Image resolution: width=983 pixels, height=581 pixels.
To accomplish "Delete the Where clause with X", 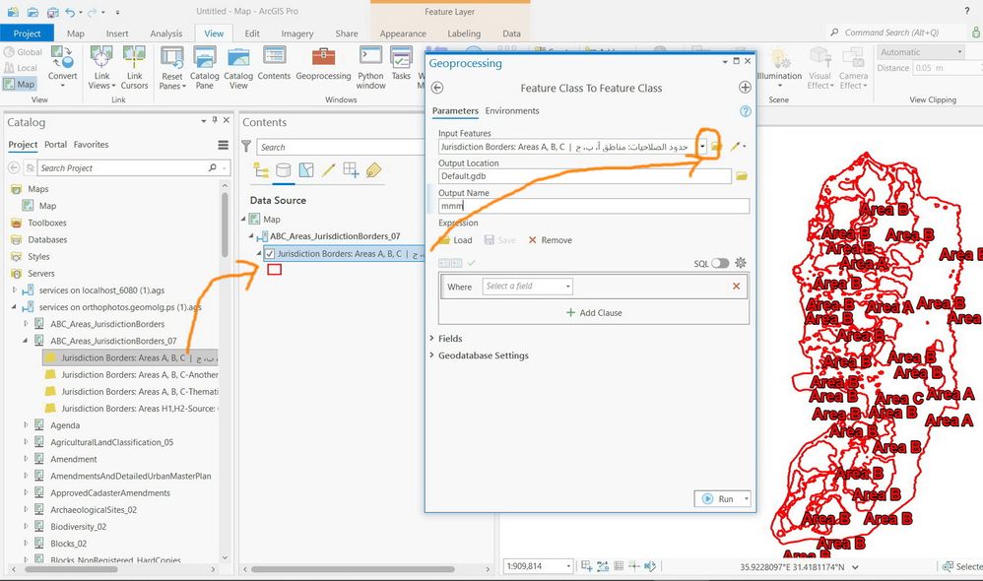I will pyautogui.click(x=736, y=287).
